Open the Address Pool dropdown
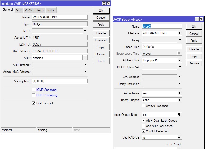The image size is (209, 156). click(x=180, y=60)
